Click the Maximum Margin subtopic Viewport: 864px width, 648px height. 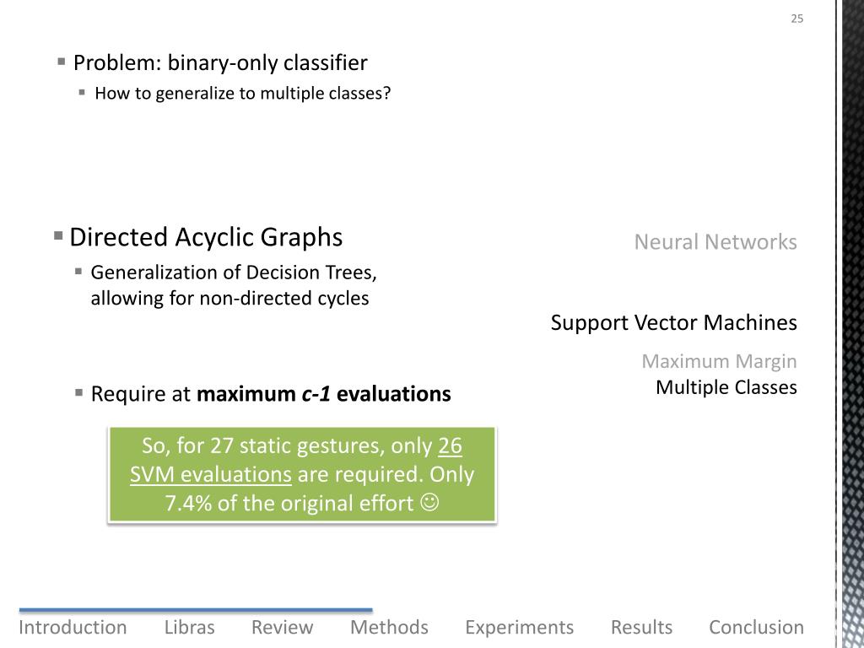point(719,361)
